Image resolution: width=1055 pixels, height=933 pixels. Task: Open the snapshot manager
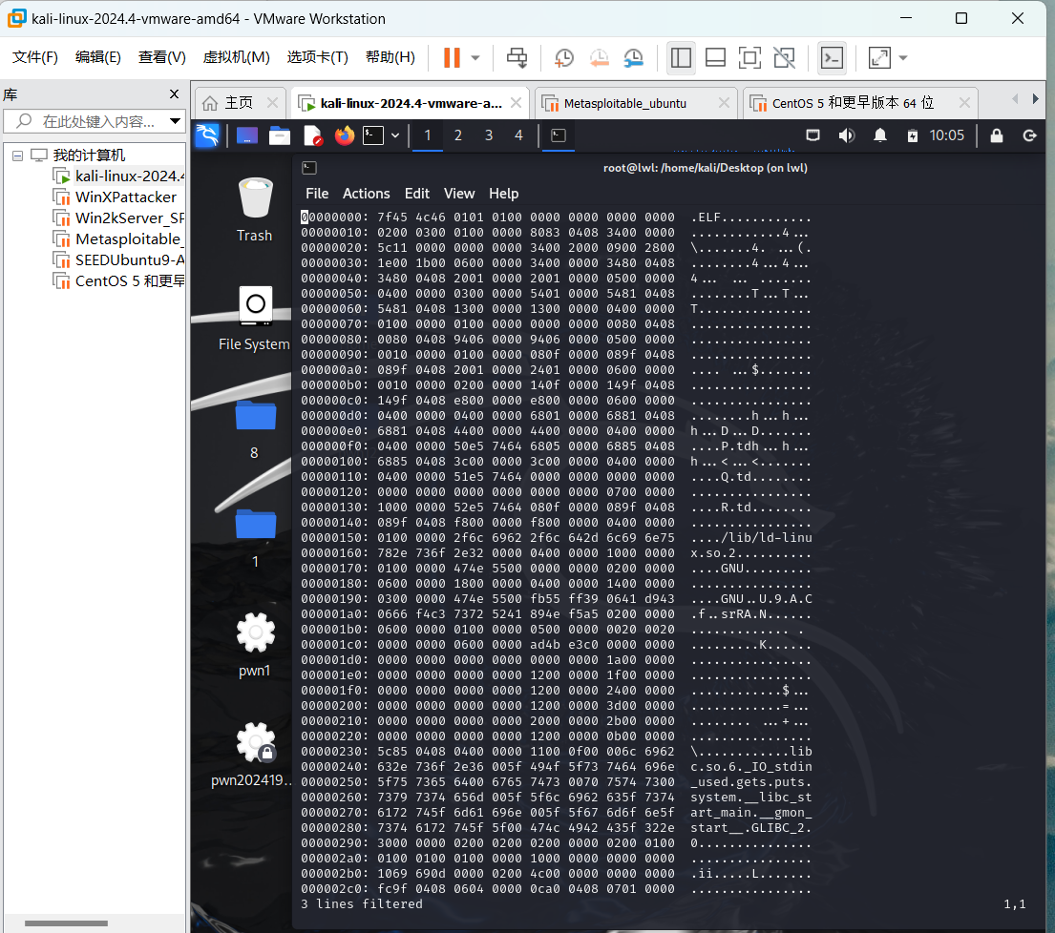tap(633, 58)
